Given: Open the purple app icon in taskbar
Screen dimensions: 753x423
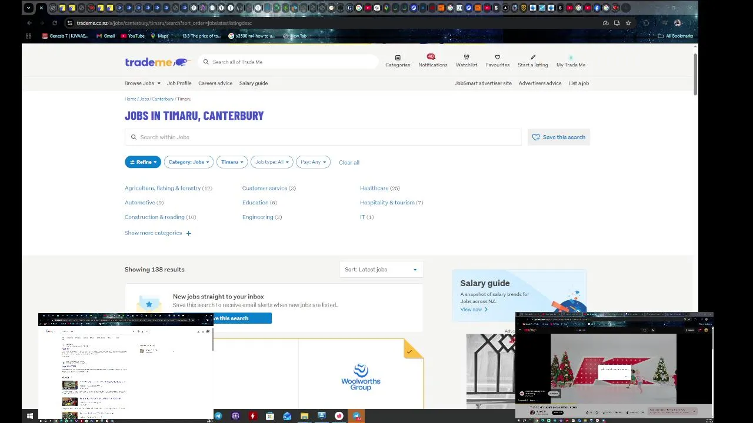Looking at the screenshot, I should (x=235, y=416).
